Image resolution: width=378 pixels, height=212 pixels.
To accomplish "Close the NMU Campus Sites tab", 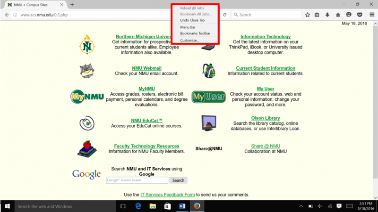I will (x=62, y=5).
